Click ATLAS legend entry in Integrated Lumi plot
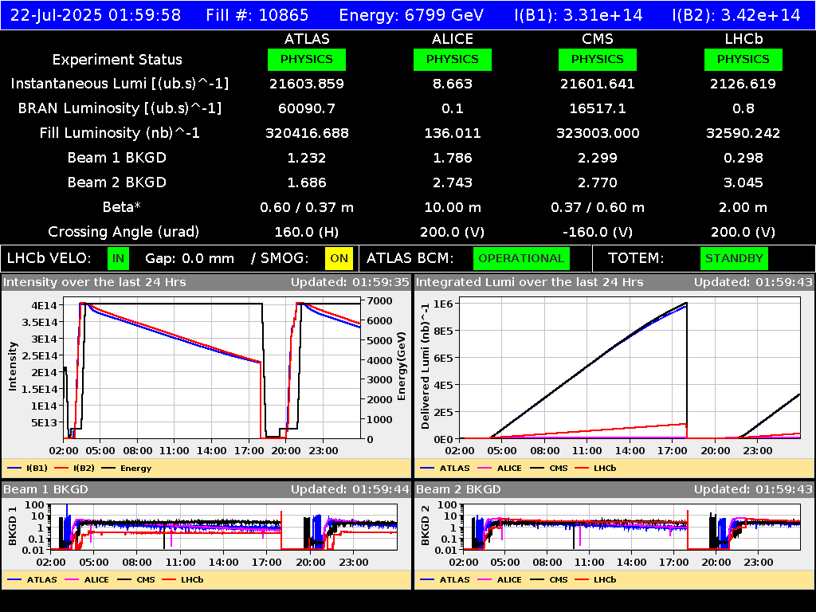 pos(445,469)
